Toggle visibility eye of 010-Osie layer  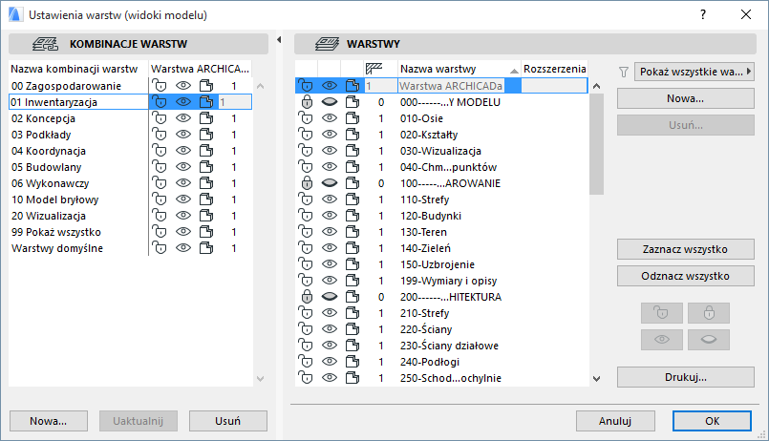coord(329,118)
